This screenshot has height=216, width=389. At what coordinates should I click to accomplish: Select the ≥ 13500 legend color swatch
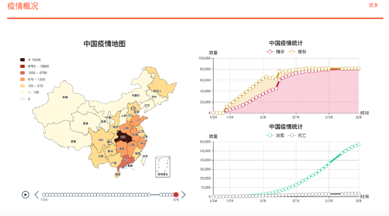(23, 60)
